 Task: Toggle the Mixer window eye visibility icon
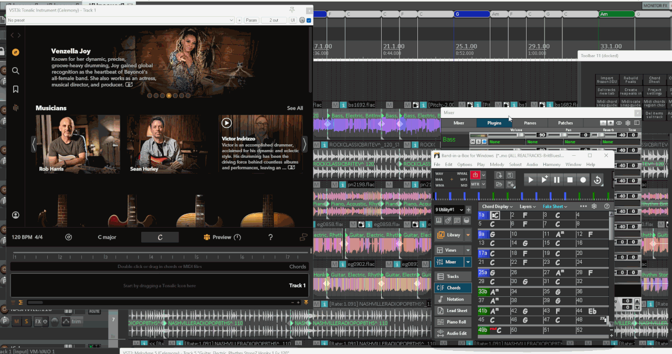tap(619, 123)
